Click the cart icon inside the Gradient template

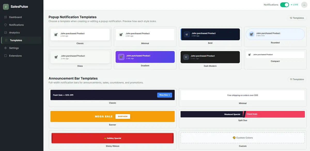(x=121, y=57)
